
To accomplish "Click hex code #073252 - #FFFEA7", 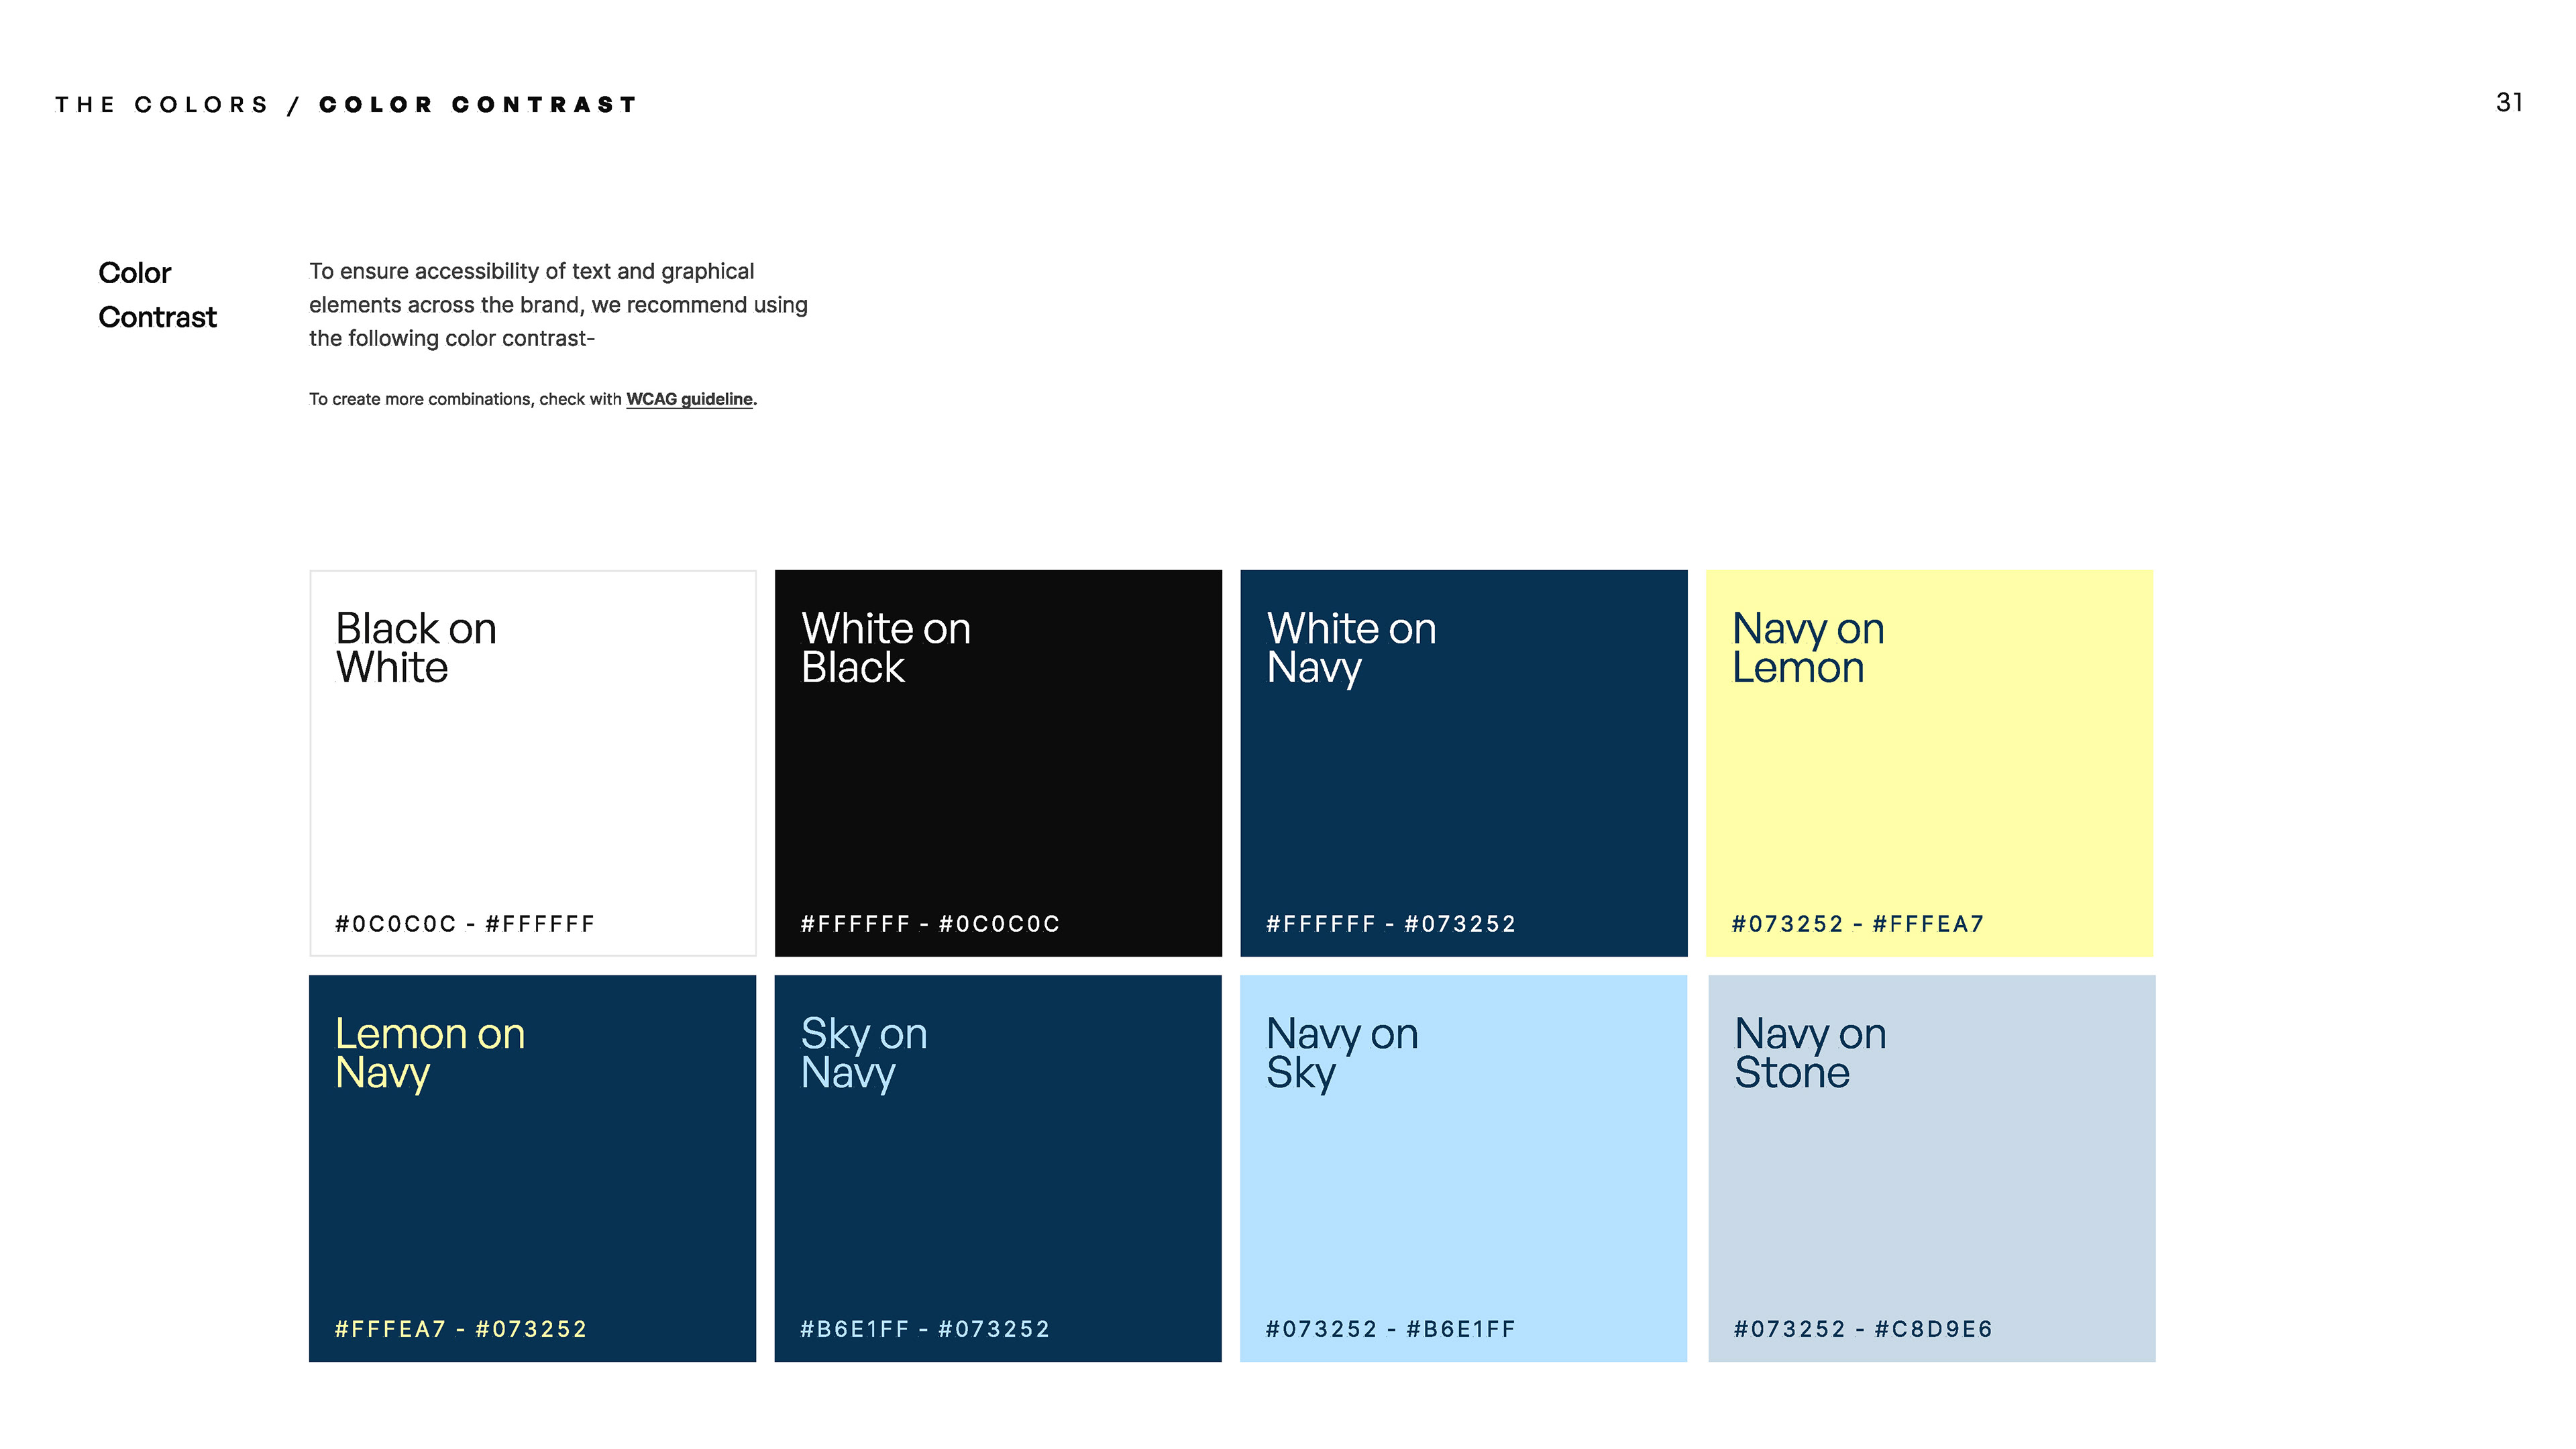I will [1858, 924].
